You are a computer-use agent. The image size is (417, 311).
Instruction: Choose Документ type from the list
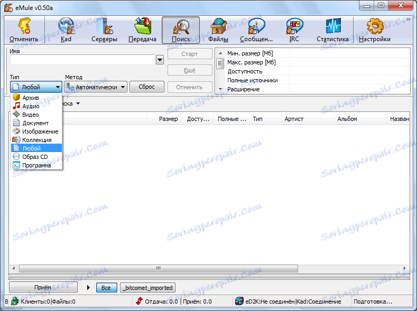tap(36, 123)
